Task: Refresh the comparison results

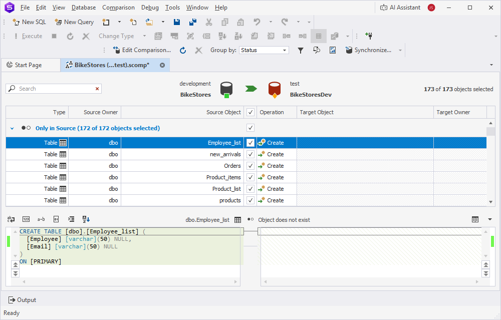Action: tap(182, 50)
